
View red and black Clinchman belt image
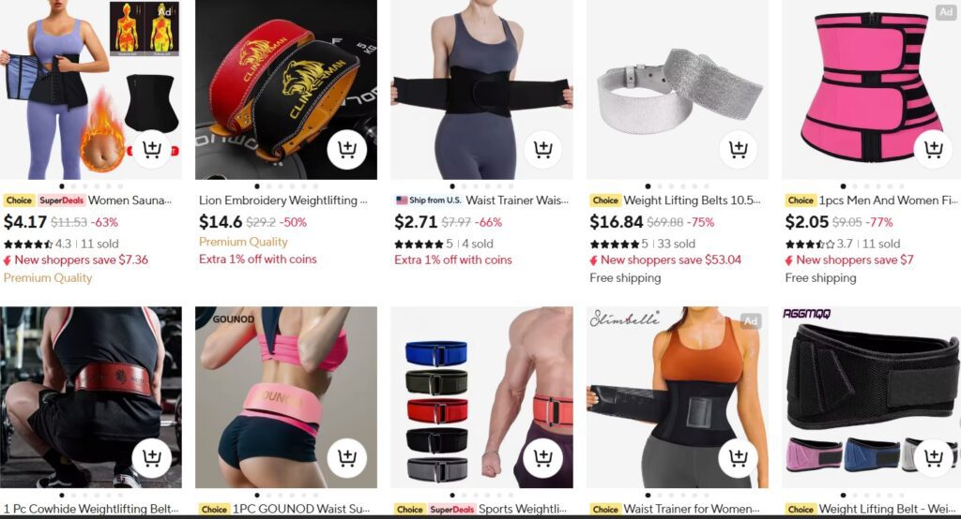click(286, 89)
